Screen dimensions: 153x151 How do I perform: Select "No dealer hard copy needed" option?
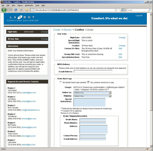(61, 82)
